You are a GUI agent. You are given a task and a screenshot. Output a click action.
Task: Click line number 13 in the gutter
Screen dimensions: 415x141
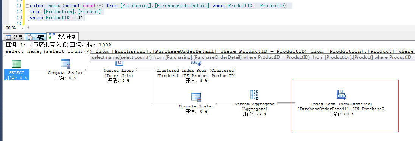click(x=19, y=18)
